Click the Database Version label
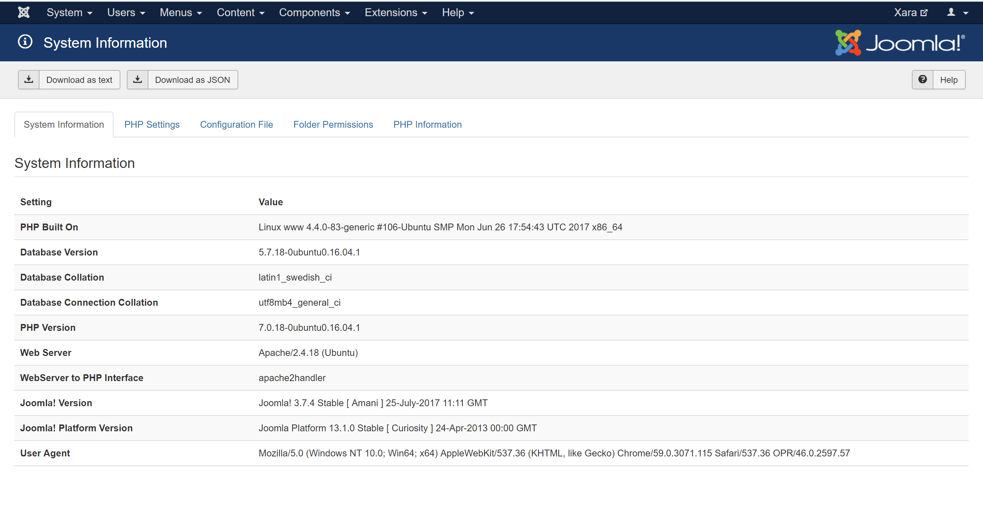 59,252
